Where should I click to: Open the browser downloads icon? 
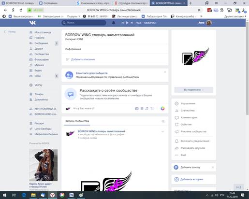point(244,11)
